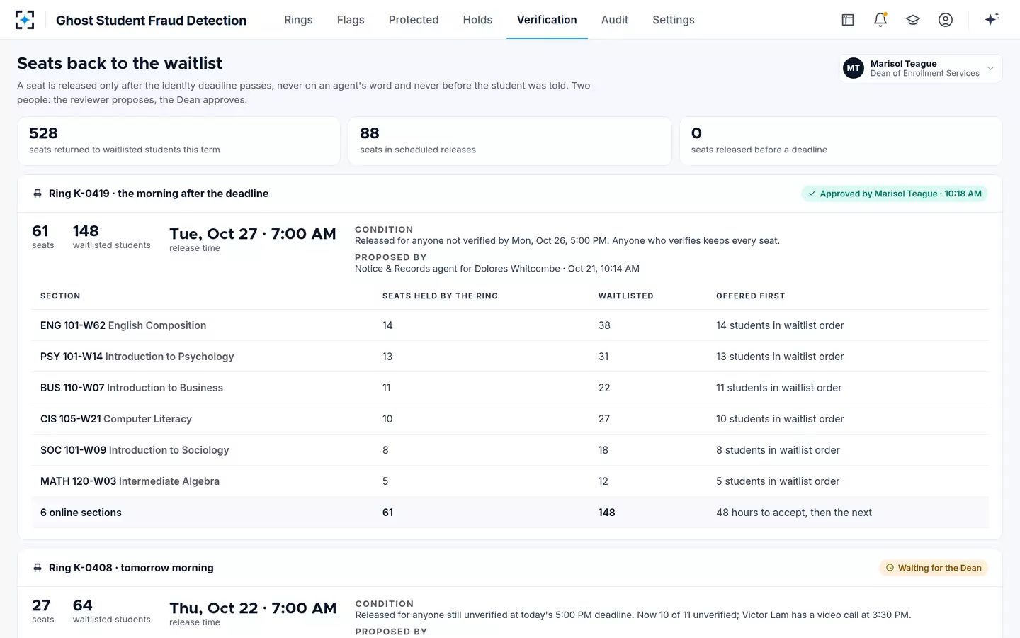The width and height of the screenshot is (1020, 638).
Task: Click '14 students in waitlist order' cell
Action: pos(780,325)
